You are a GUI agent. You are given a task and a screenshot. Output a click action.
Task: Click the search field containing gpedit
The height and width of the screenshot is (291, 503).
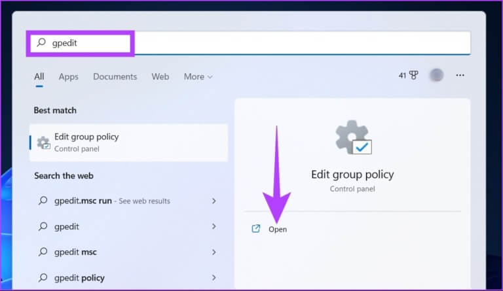click(248, 43)
